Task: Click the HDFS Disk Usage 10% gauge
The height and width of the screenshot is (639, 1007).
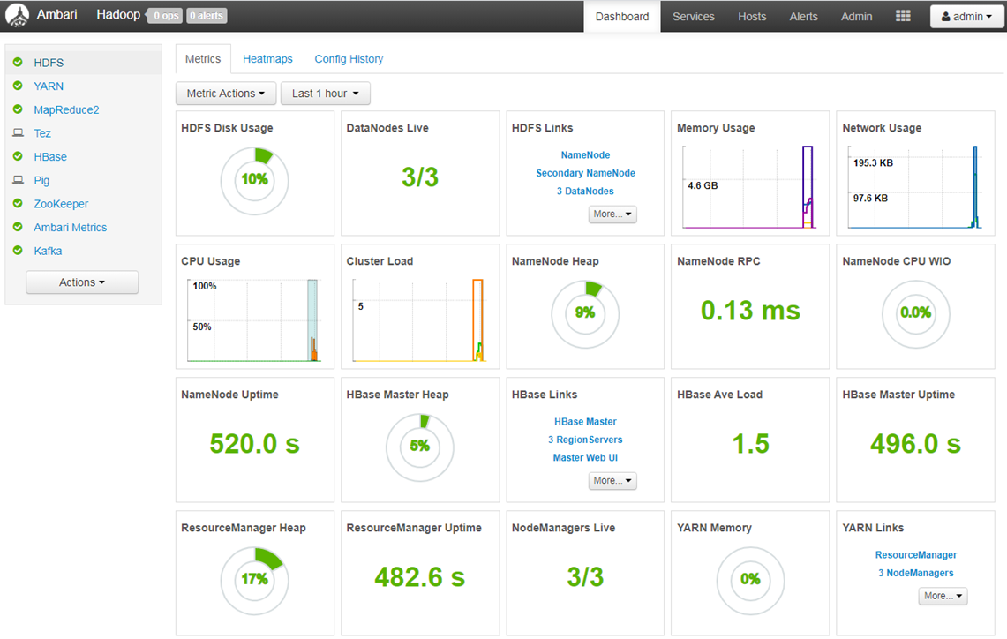Action: (255, 181)
